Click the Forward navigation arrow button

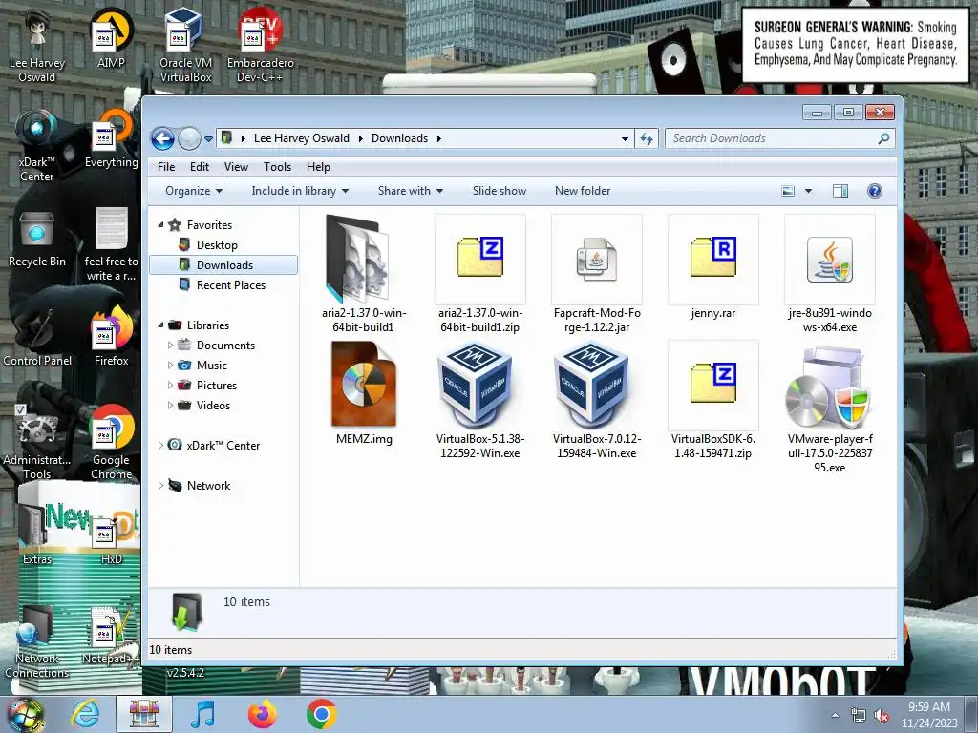(190, 138)
